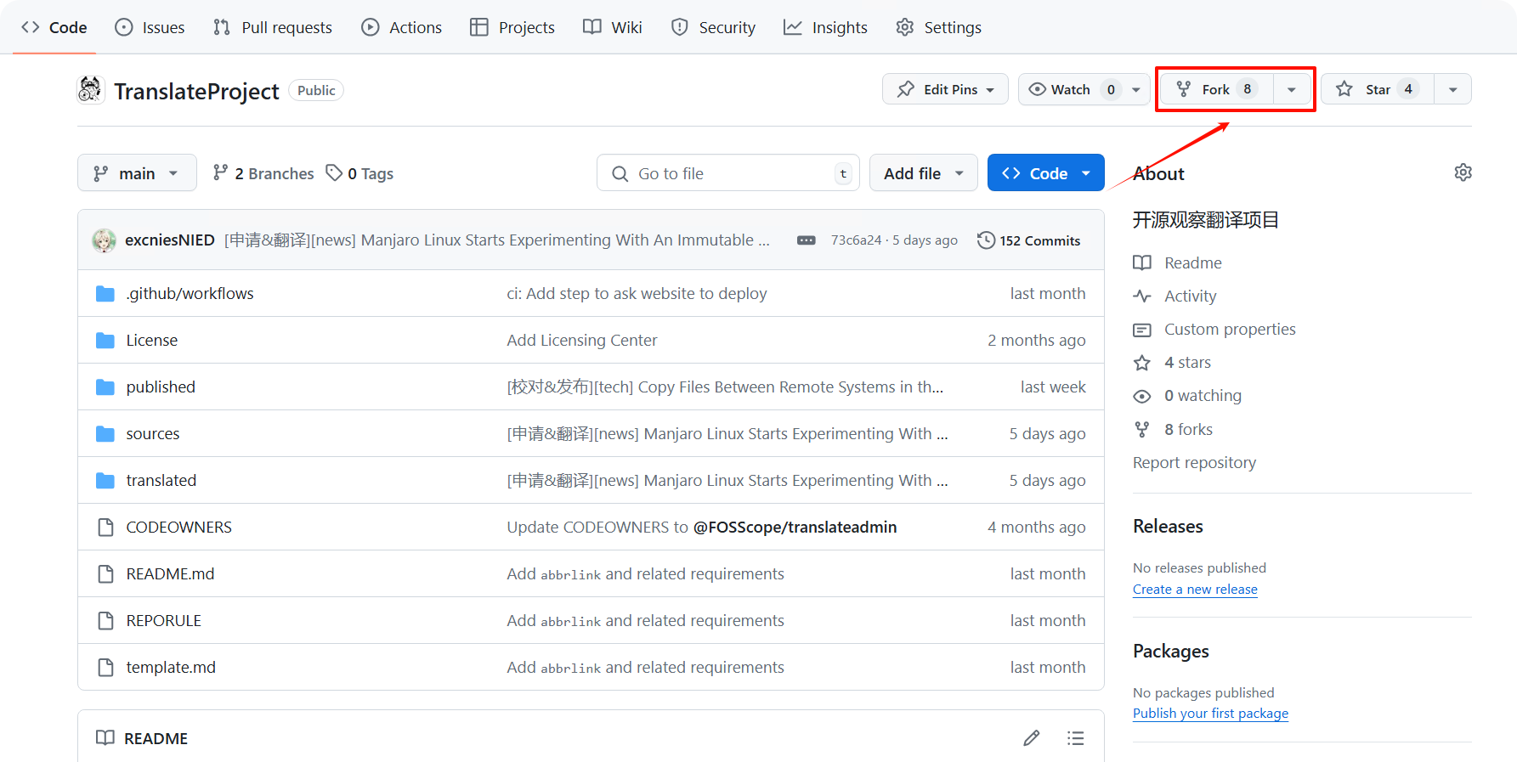Open the README outline list icon
Viewport: 1517px width, 762px height.
1075,737
